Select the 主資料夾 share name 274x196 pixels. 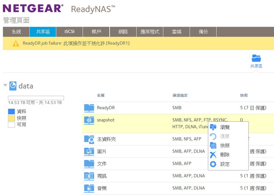tap(107, 139)
